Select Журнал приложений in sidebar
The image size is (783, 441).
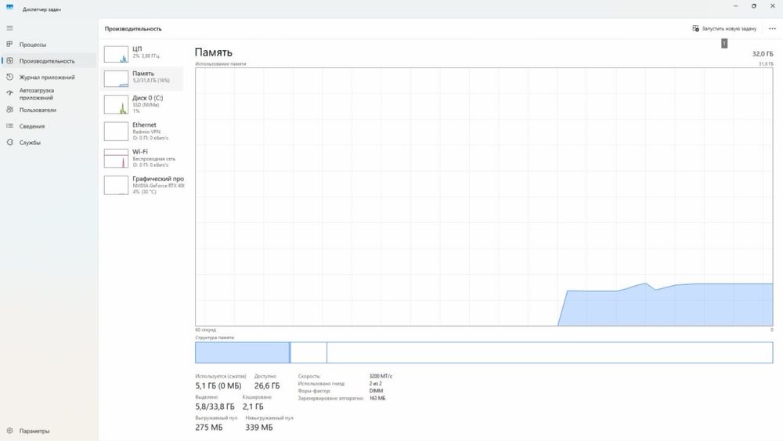47,78
